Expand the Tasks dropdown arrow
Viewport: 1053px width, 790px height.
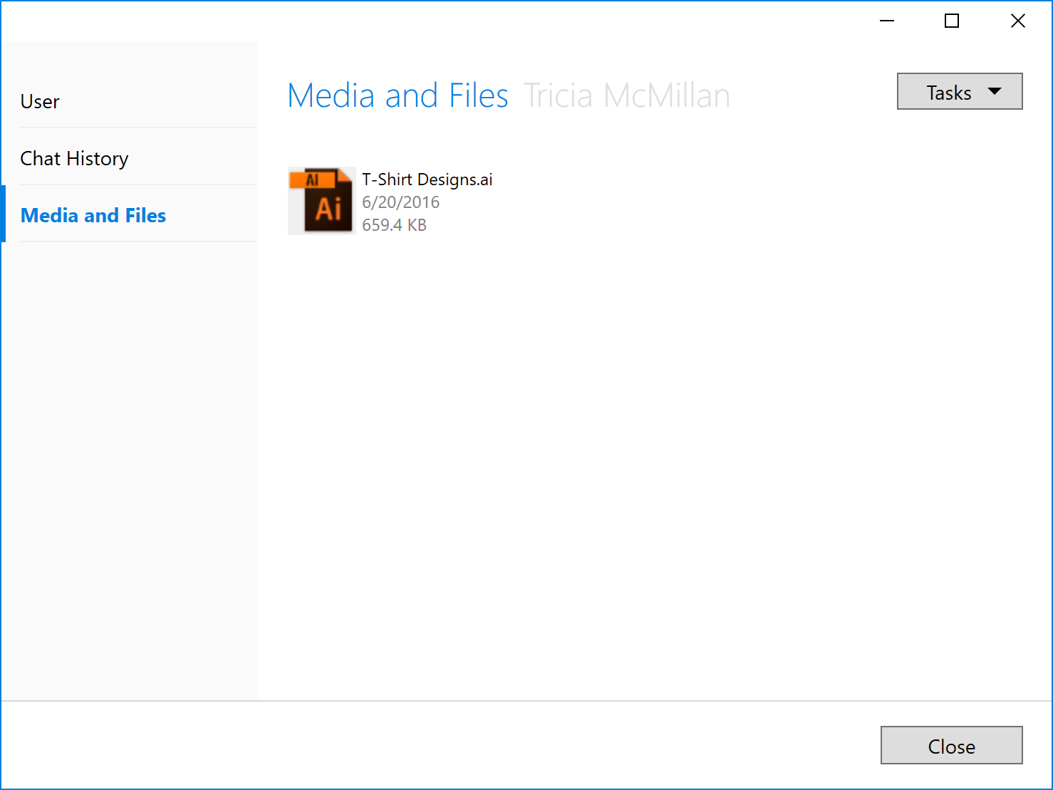(995, 92)
